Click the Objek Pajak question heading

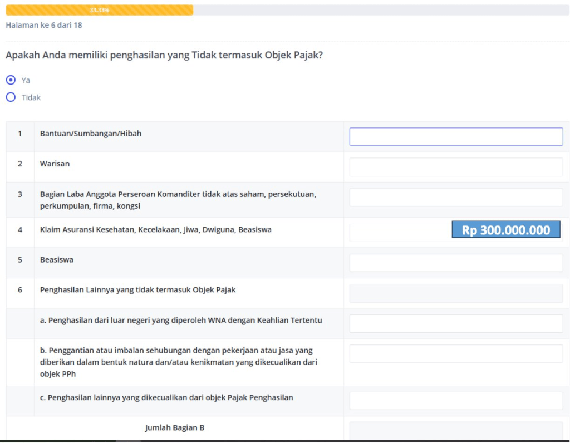164,55
